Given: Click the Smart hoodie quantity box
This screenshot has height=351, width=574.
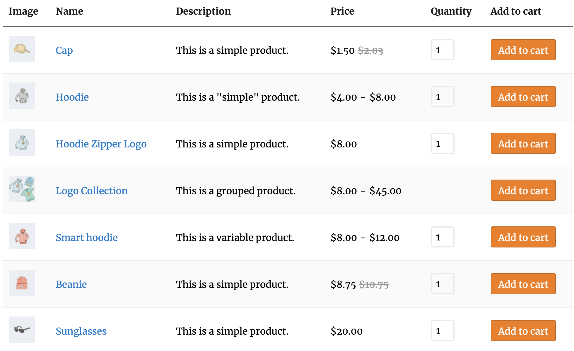Looking at the screenshot, I should 443,237.
